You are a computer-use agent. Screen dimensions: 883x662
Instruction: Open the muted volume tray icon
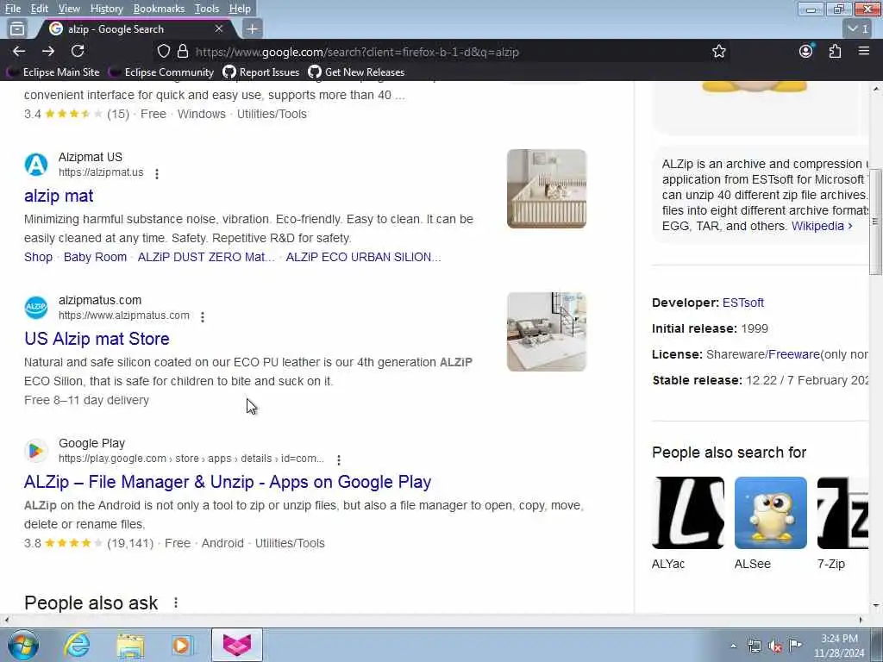coord(775,646)
